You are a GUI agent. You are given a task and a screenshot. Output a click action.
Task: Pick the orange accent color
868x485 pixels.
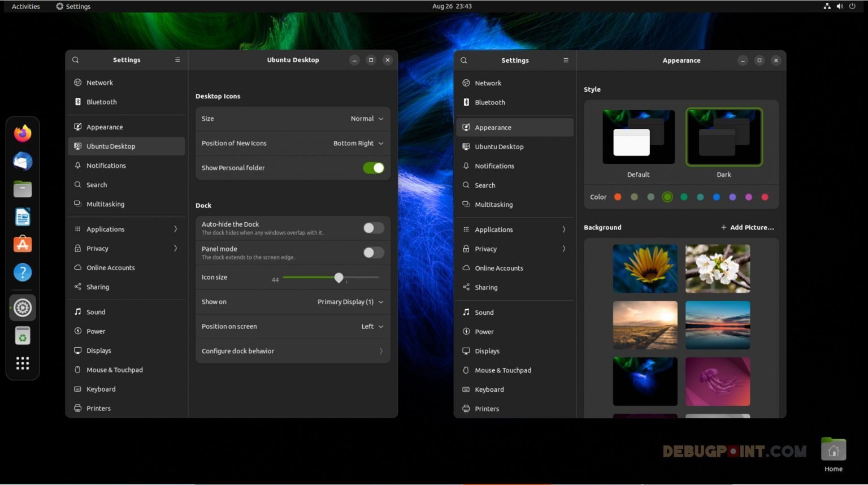(x=618, y=197)
